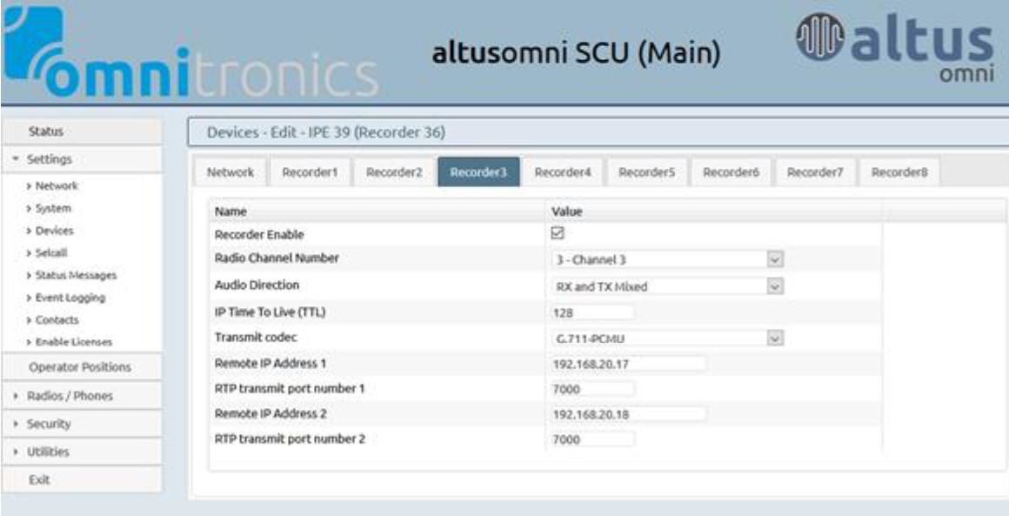Select the Recorder1 tab
Image resolution: width=1009 pixels, height=516 pixels.
pyautogui.click(x=309, y=173)
